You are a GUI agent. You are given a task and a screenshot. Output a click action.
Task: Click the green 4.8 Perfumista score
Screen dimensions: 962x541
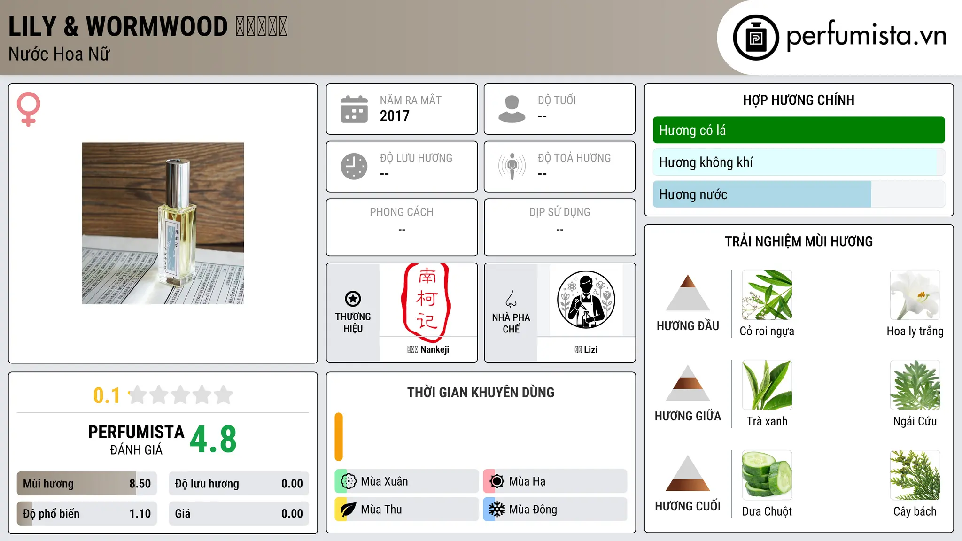[x=213, y=439]
